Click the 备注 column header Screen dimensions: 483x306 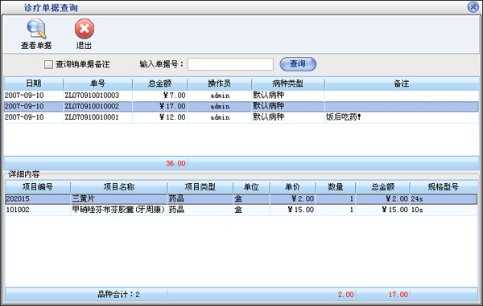(x=402, y=84)
